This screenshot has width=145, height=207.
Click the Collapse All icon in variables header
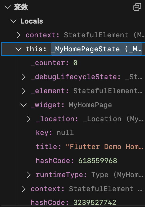point(137,7)
